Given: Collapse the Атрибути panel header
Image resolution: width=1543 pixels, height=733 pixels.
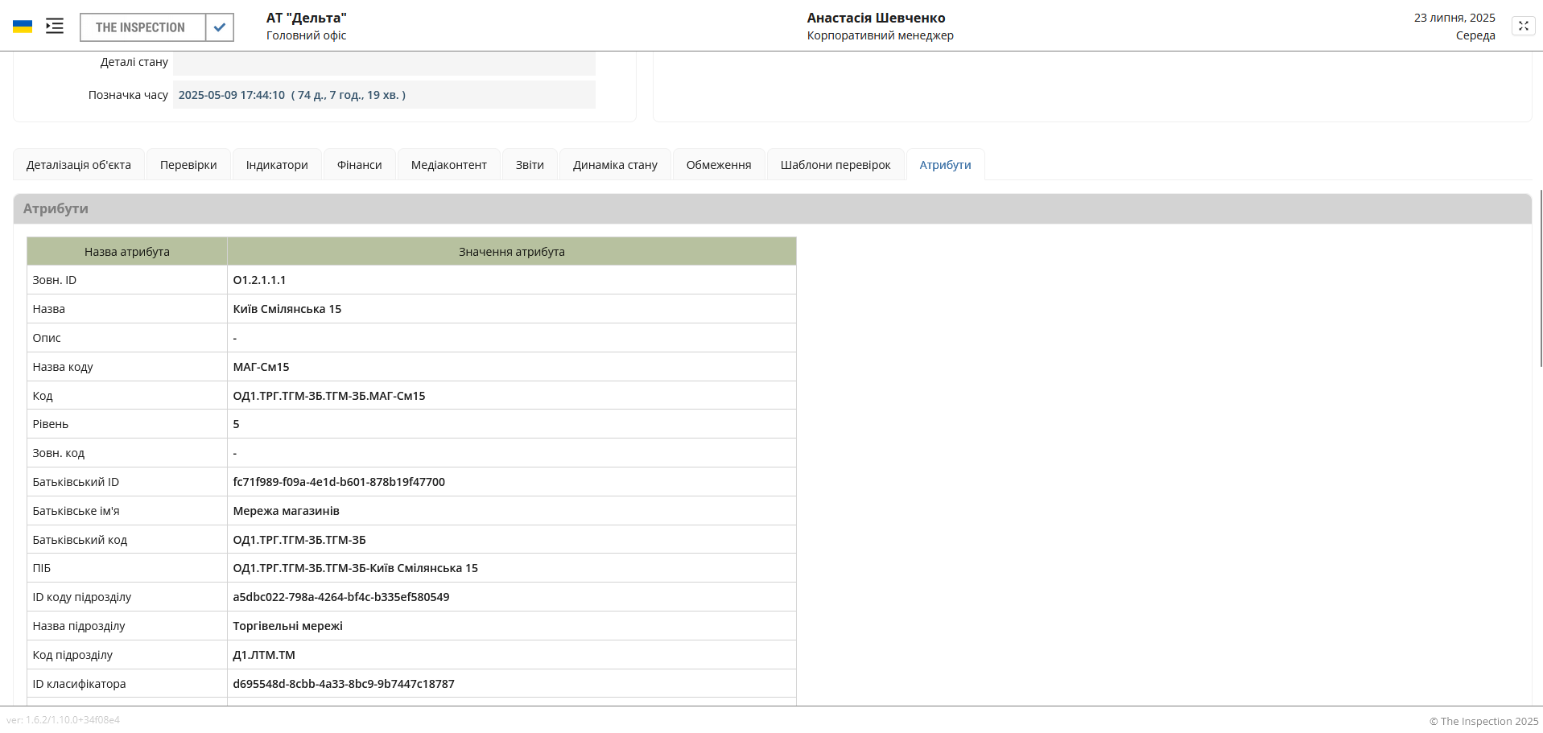Looking at the screenshot, I should coord(772,208).
